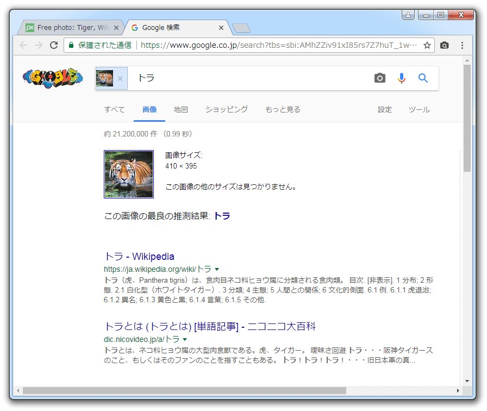This screenshot has width=487, height=411.
Task: Click the vertical scrollbar thumb
Action: (467, 119)
